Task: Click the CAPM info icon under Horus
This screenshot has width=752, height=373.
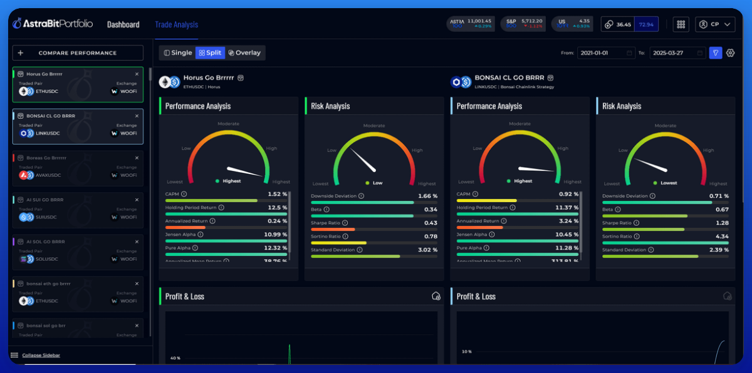Action: 184,194
